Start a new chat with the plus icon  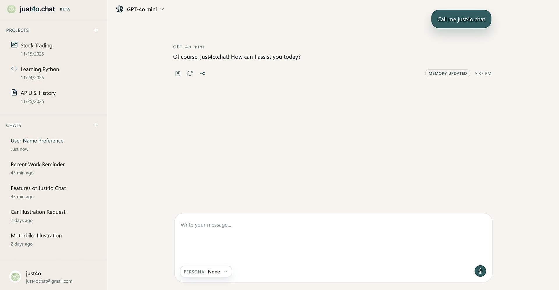96,125
